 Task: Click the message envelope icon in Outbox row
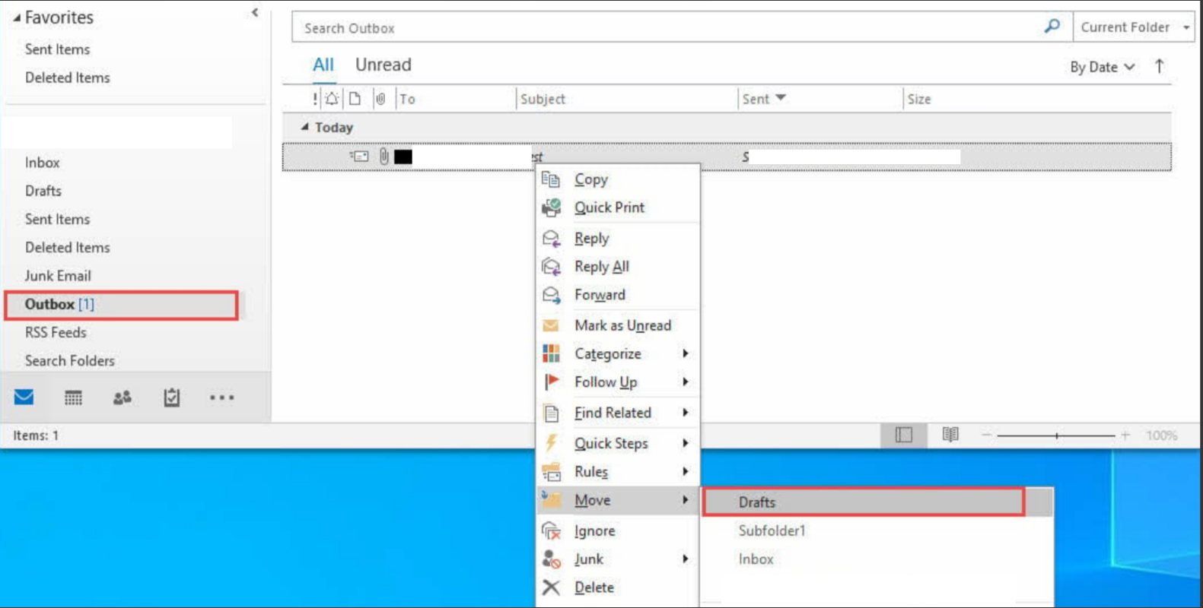(359, 157)
